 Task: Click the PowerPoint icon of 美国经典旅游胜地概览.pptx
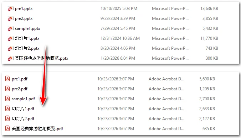(10, 58)
